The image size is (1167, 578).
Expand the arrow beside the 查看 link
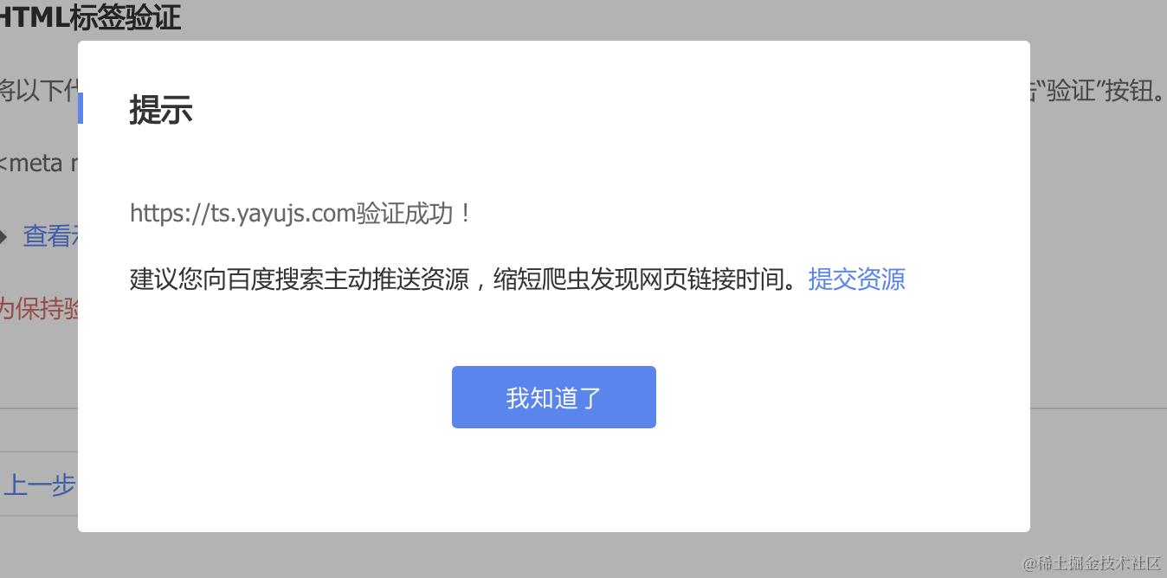3,236
